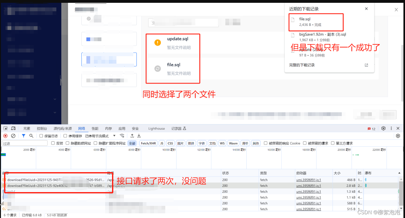Toggle the 停用缓存 checkbox

(65, 136)
